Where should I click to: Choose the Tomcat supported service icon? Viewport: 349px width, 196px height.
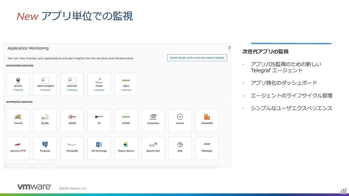[x=18, y=117]
